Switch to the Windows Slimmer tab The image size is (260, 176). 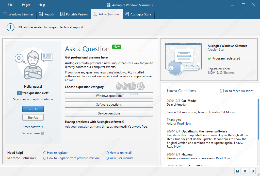pyautogui.click(x=18, y=14)
